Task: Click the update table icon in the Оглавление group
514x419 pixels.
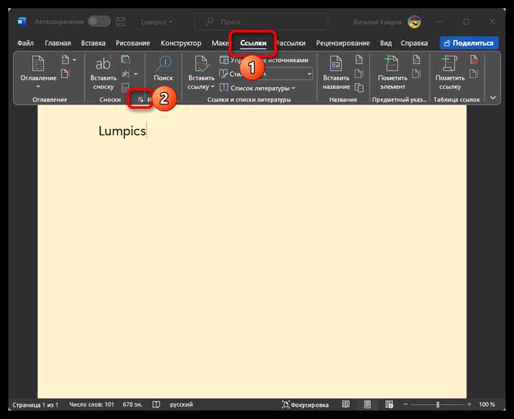Action: [65, 74]
